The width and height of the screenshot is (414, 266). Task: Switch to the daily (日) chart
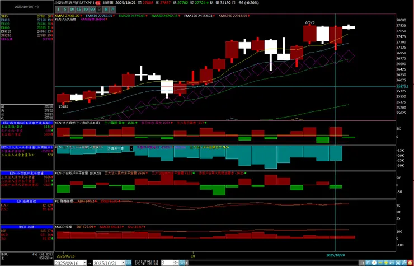tap(99, 10)
